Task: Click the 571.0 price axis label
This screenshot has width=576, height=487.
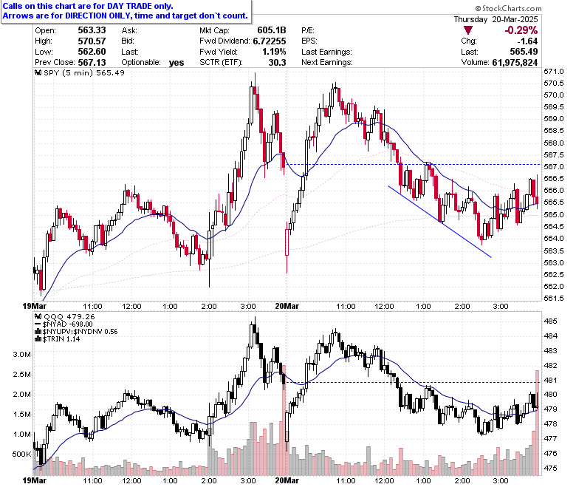Action: 554,71
